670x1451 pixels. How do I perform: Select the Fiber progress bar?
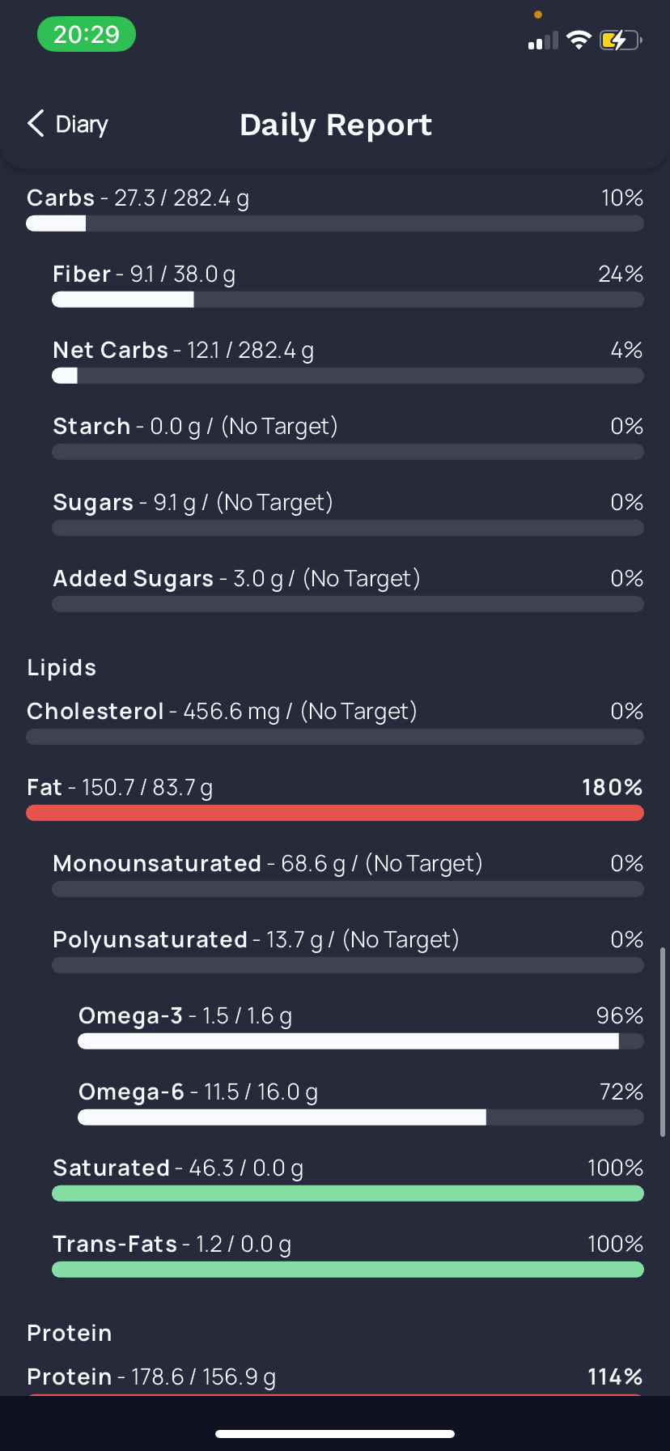348,300
